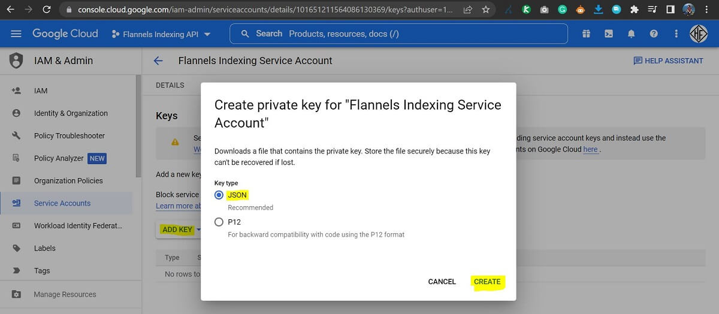
Task: Open the green K extension
Action: coord(526,10)
